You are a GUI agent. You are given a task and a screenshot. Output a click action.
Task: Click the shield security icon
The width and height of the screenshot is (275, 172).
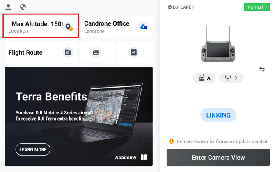(x=23, y=7)
